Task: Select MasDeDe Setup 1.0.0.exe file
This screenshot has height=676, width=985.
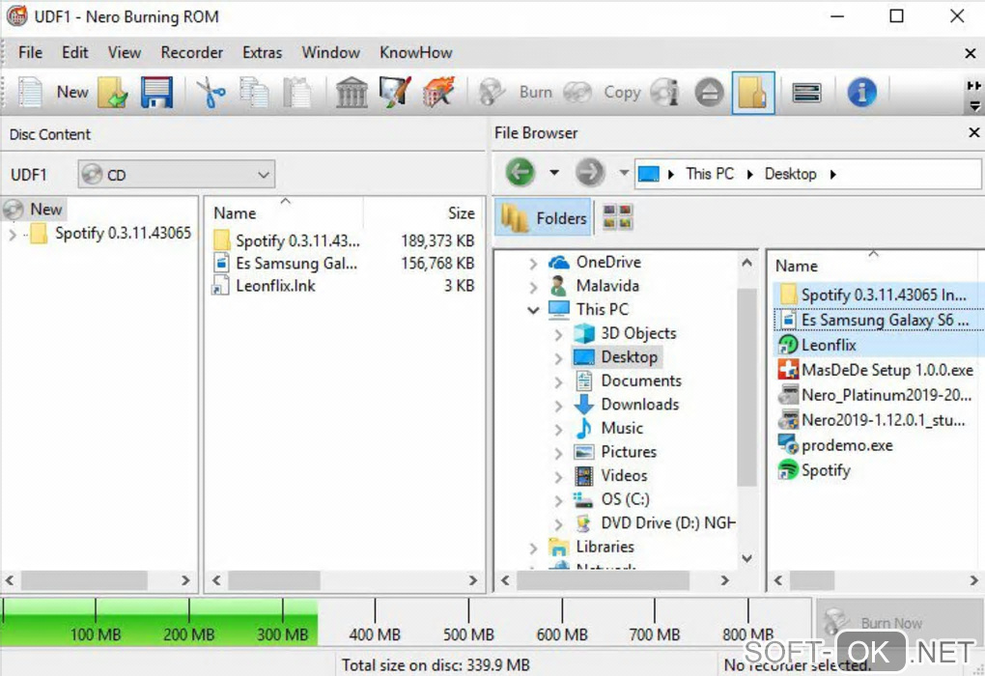Action: pos(876,370)
